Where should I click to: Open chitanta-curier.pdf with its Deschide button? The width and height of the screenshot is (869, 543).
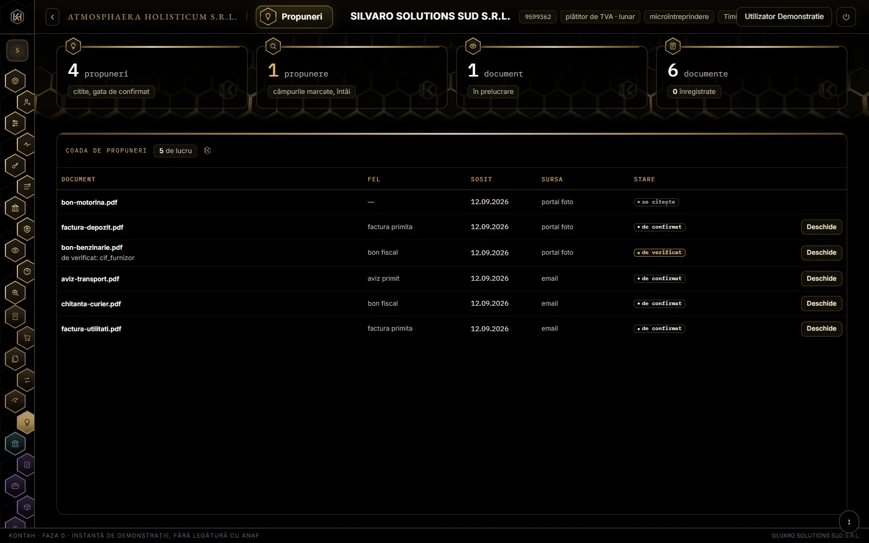pos(821,304)
